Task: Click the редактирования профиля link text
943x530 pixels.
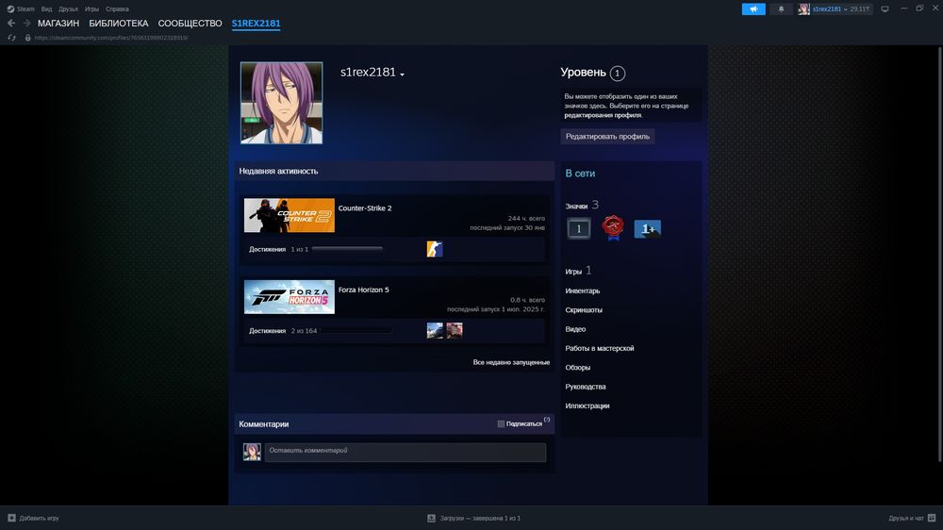Action: pos(603,115)
